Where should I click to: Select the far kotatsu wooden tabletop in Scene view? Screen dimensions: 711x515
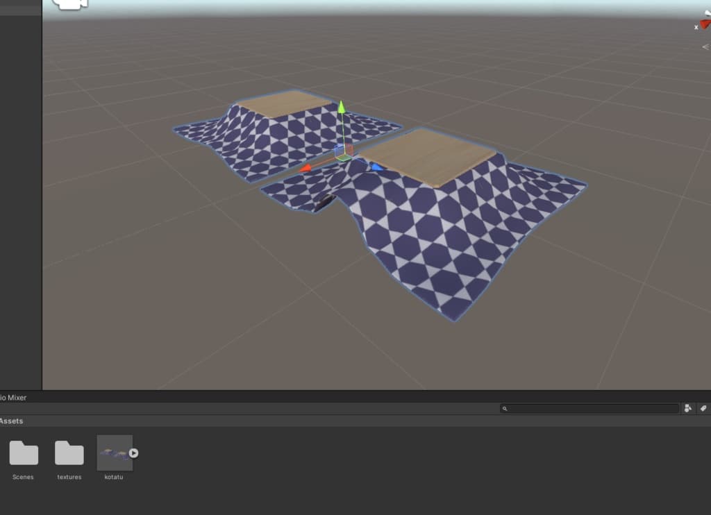point(285,103)
